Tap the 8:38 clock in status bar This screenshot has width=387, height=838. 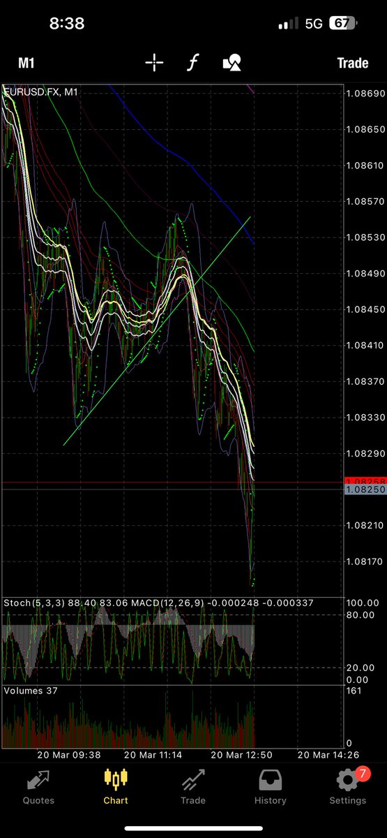[67, 23]
